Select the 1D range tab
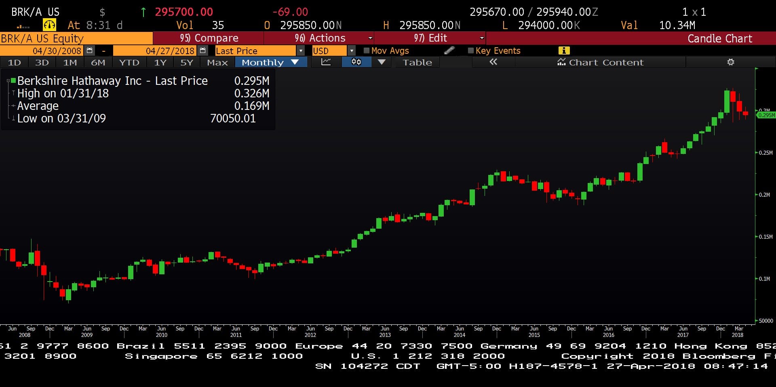 click(x=15, y=62)
